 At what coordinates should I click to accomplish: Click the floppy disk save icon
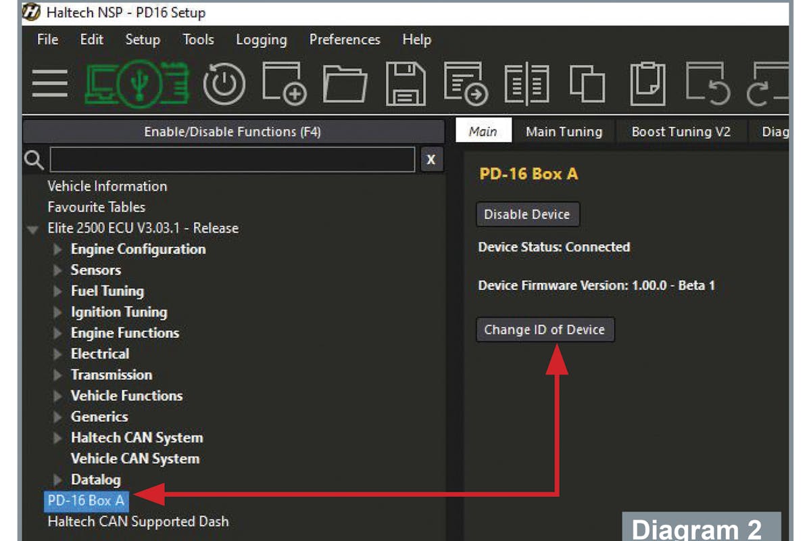pyautogui.click(x=405, y=85)
